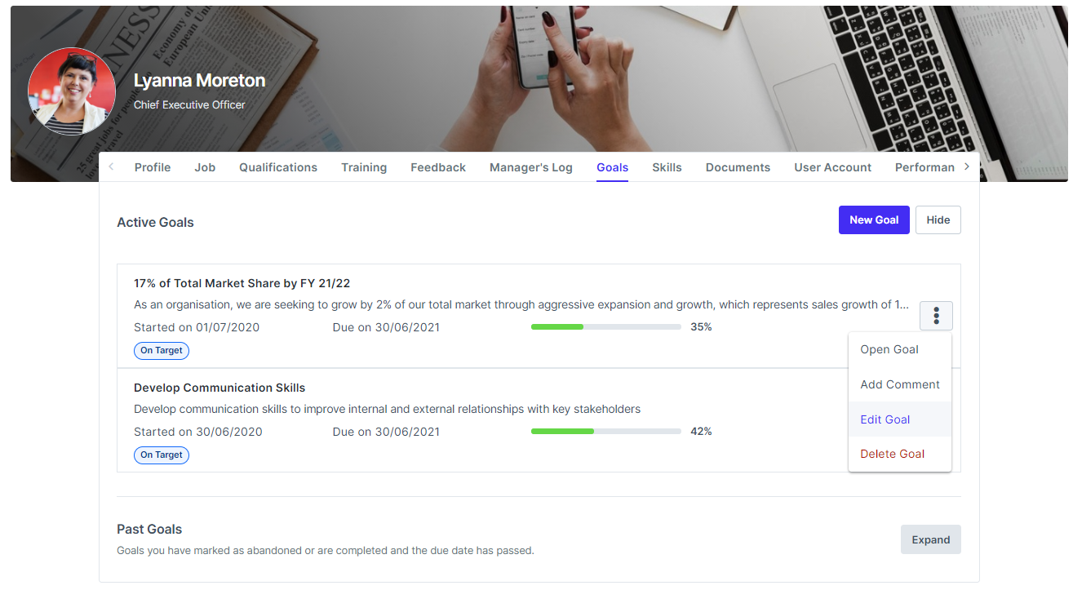Create a goal using the New Goal button
This screenshot has height=590, width=1073.
[x=874, y=220]
